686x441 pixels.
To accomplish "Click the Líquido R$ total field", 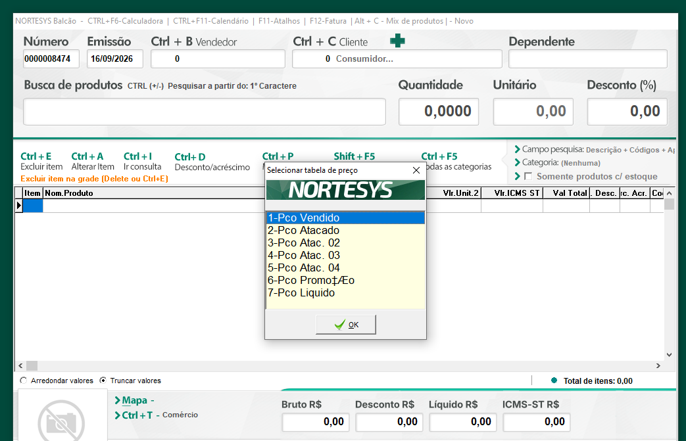I will tap(462, 422).
